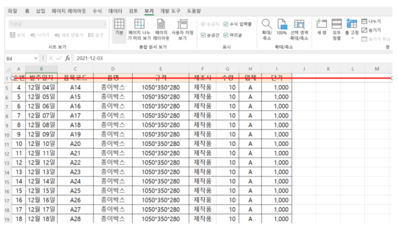Switch to the 검토 tab
This screenshot has width=398, height=231.
click(133, 11)
